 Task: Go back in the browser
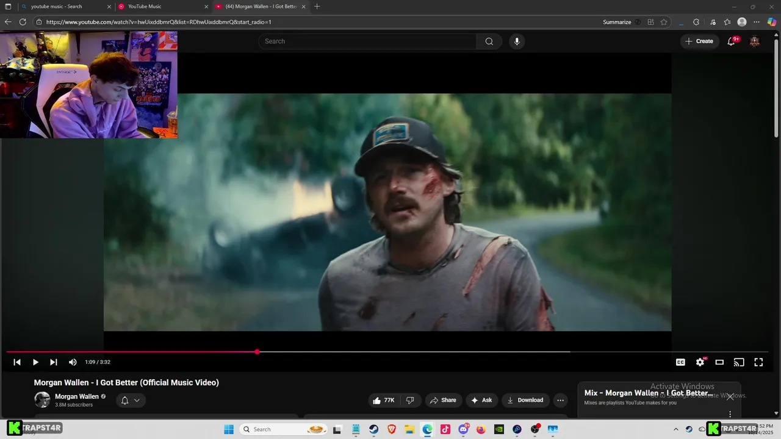8,22
